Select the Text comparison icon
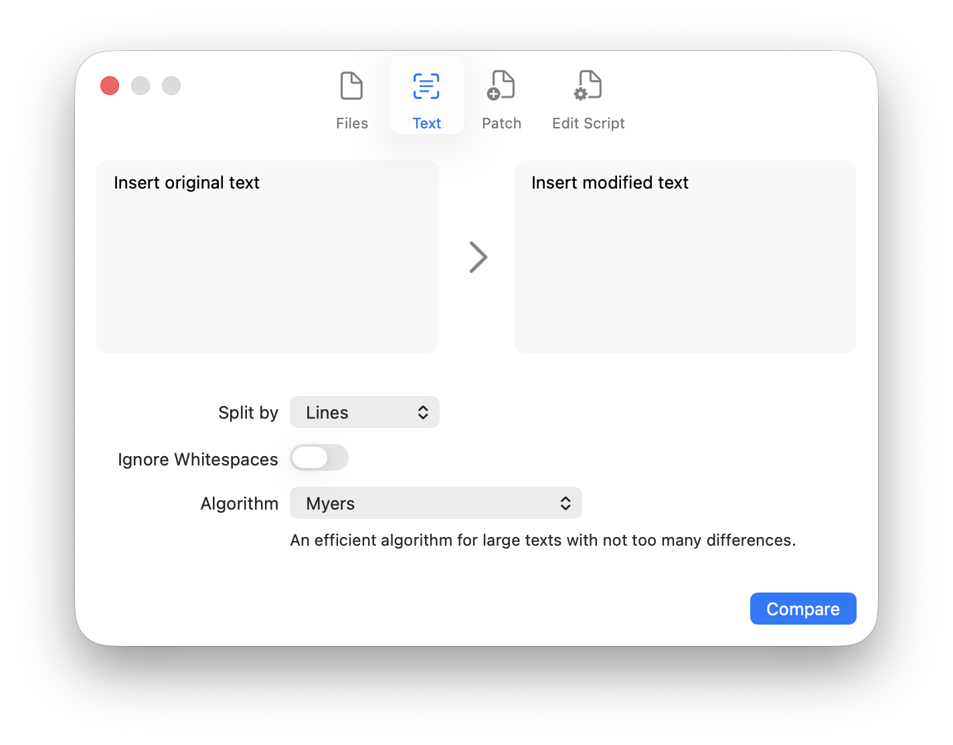The width and height of the screenshot is (953, 745). [426, 86]
